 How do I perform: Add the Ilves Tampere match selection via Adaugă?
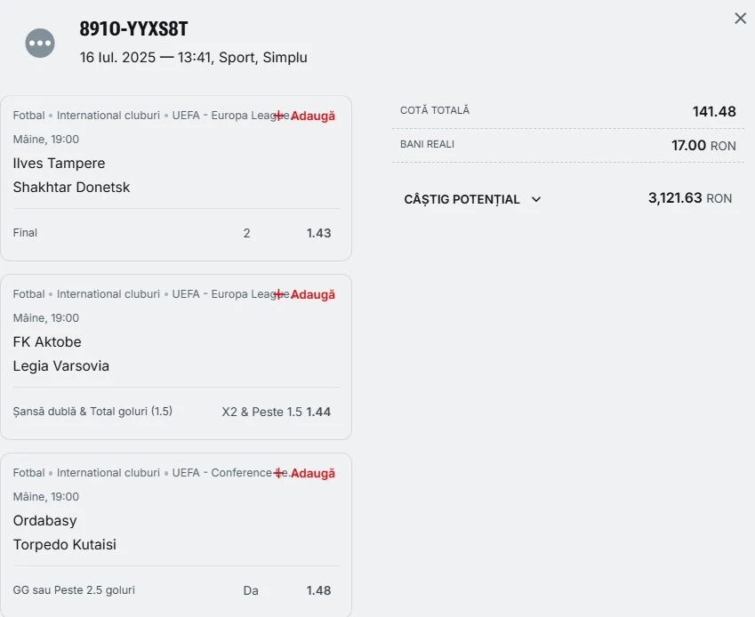click(312, 116)
